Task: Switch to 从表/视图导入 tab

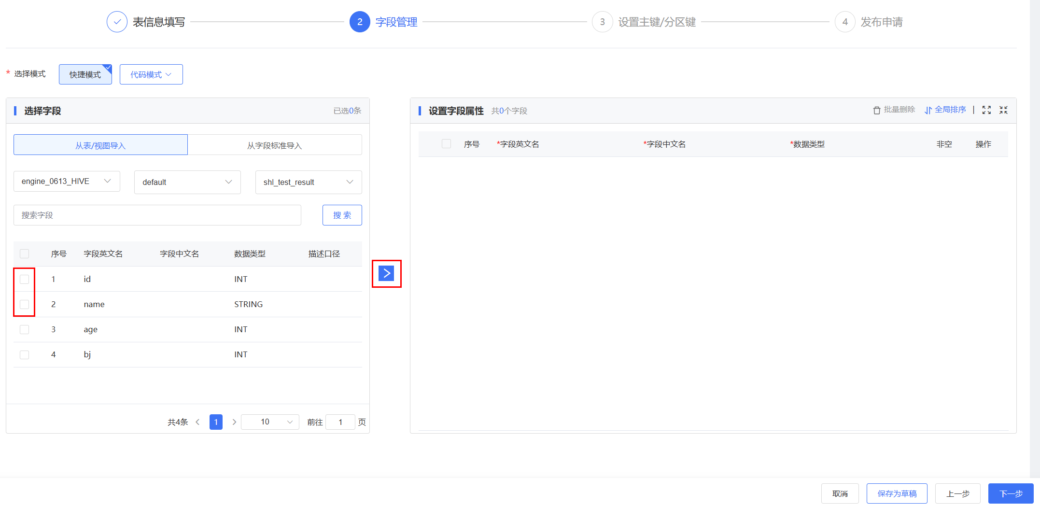Action: pyautogui.click(x=100, y=145)
